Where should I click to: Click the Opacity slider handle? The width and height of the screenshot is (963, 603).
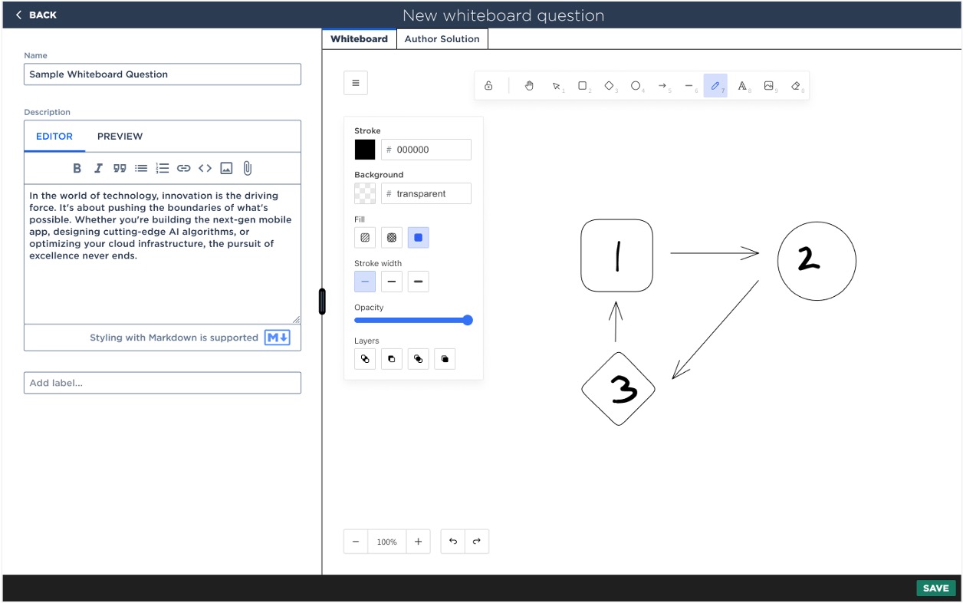click(468, 320)
